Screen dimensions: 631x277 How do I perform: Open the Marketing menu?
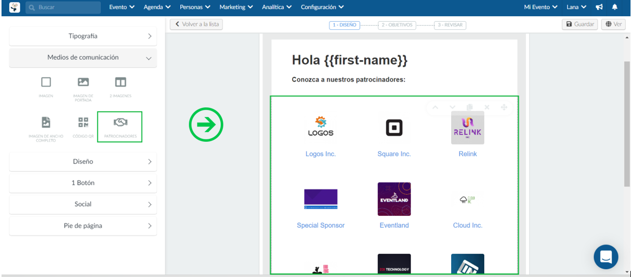tap(236, 8)
